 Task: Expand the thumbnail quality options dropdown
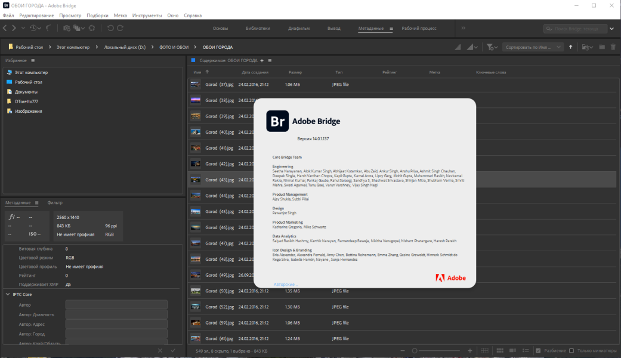(471, 47)
